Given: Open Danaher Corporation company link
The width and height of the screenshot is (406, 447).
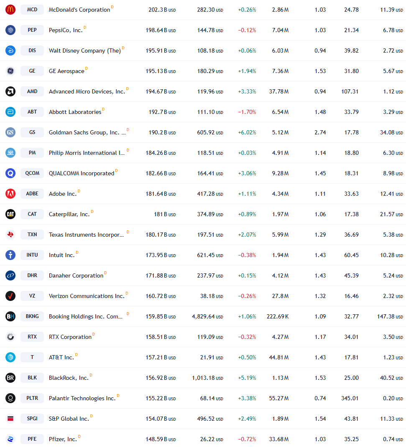Looking at the screenshot, I should [76, 275].
